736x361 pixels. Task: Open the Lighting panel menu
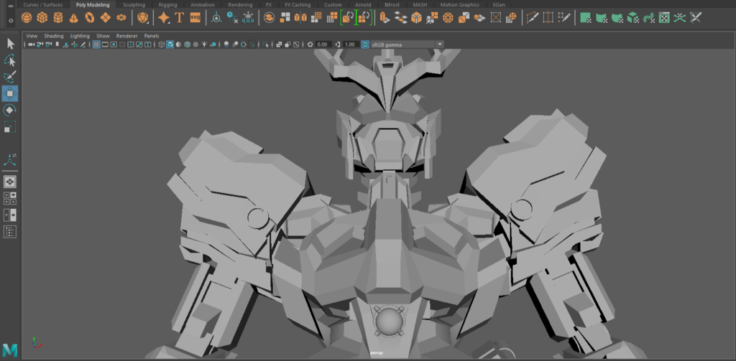80,36
